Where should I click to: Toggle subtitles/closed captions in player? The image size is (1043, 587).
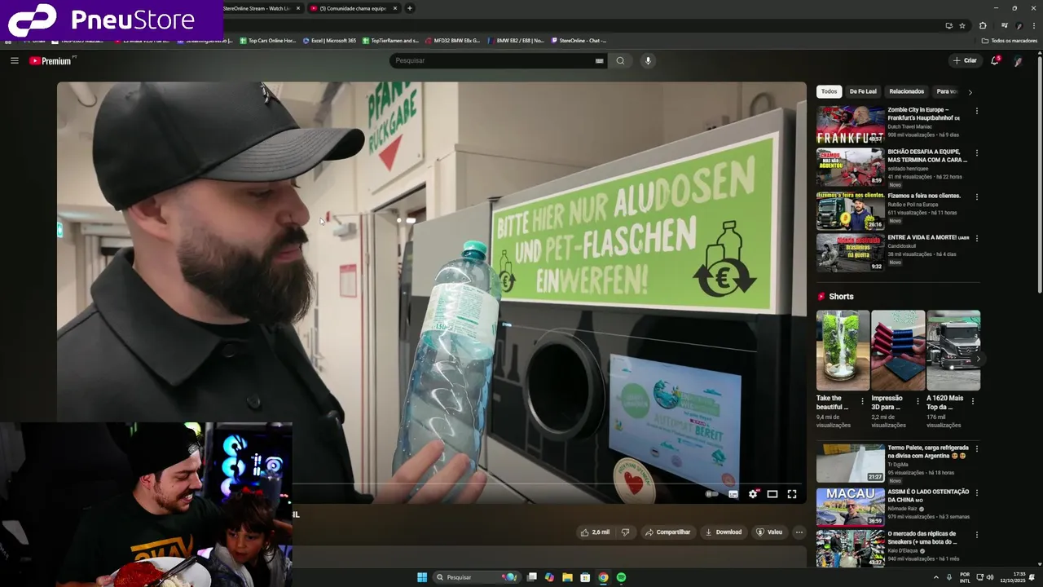[x=733, y=494]
